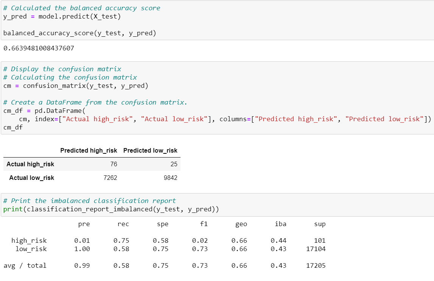Select the value 25 in the matrix
This screenshot has width=434, height=281.
click(x=175, y=164)
